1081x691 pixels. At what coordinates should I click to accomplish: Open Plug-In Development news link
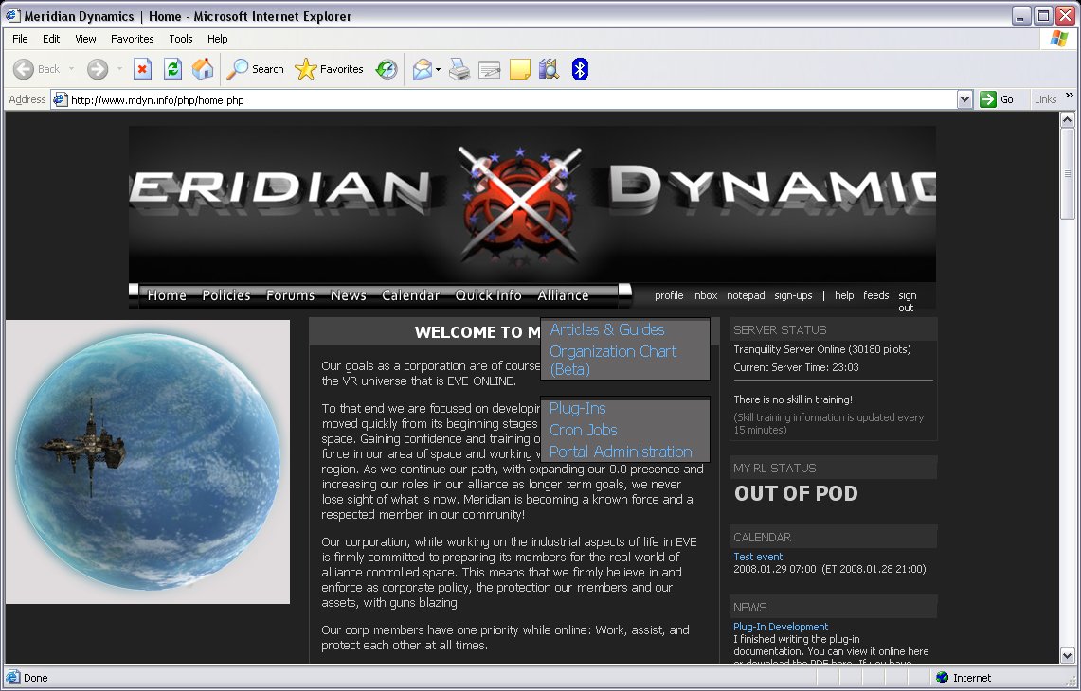[x=781, y=627]
